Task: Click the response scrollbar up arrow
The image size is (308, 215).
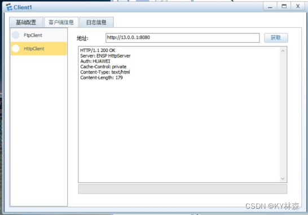Action: (283, 51)
